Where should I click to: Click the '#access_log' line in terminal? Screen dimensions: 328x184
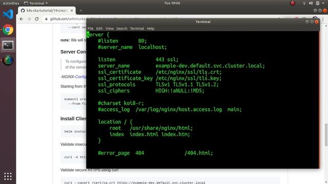click(170, 109)
